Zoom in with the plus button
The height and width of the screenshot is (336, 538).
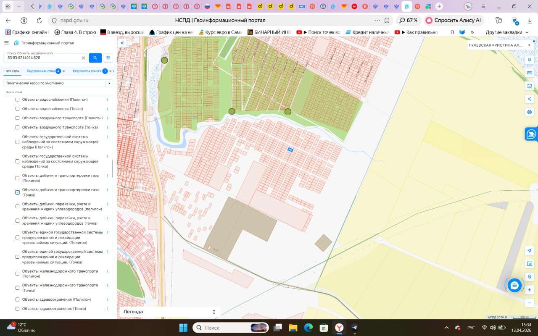point(530,290)
